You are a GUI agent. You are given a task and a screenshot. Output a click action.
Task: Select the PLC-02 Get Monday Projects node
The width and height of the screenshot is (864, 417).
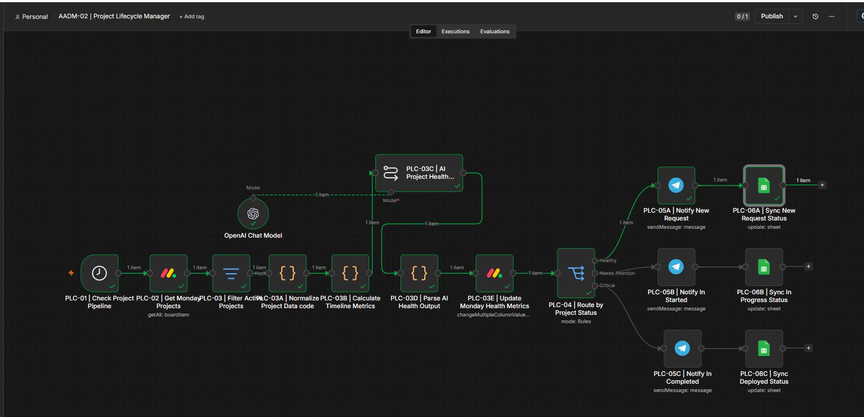click(168, 273)
